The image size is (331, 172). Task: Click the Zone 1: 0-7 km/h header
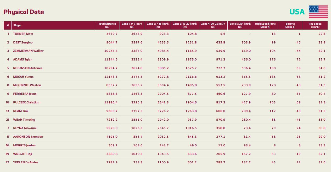point(132,25)
